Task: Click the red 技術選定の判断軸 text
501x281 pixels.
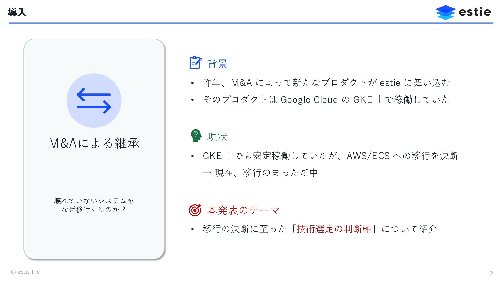Action: coord(334,229)
